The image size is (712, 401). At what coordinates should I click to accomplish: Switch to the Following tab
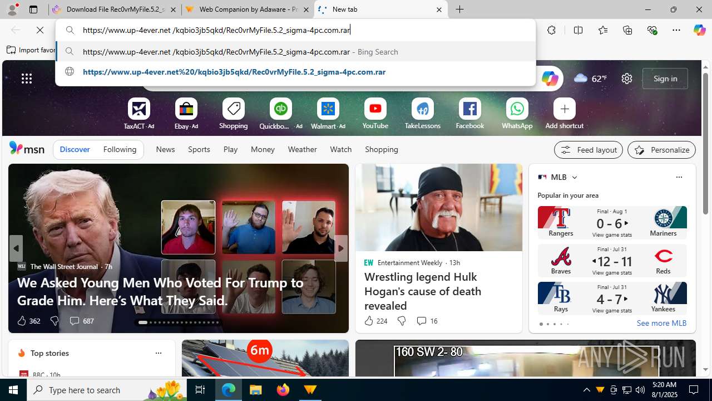coord(120,149)
